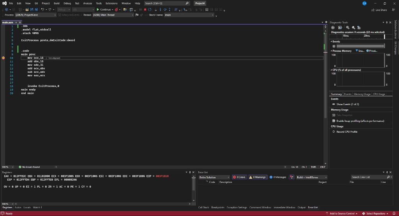The image size is (399, 216).
Task: Open Diagnostic Tools settings gear icon
Action: [x=333, y=28]
